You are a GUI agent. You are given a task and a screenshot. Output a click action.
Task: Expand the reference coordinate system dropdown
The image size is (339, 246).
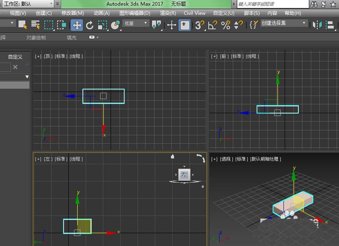(136, 23)
